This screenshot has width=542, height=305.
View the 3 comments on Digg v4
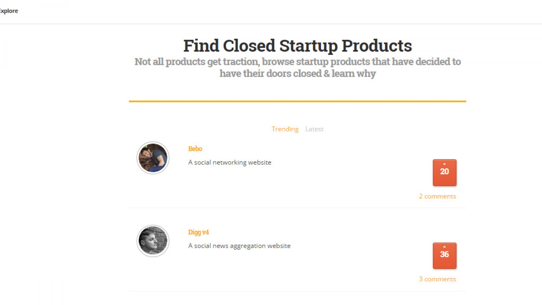(437, 279)
